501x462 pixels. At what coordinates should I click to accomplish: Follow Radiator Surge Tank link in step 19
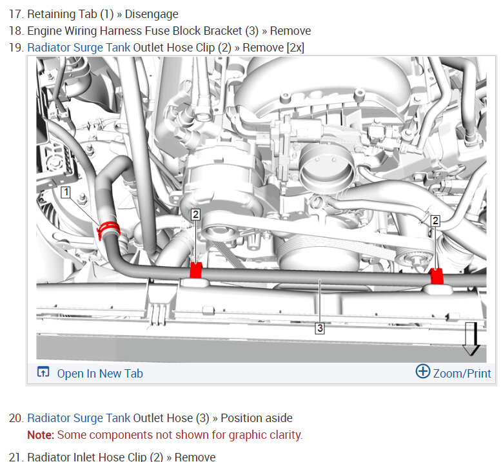tap(79, 48)
